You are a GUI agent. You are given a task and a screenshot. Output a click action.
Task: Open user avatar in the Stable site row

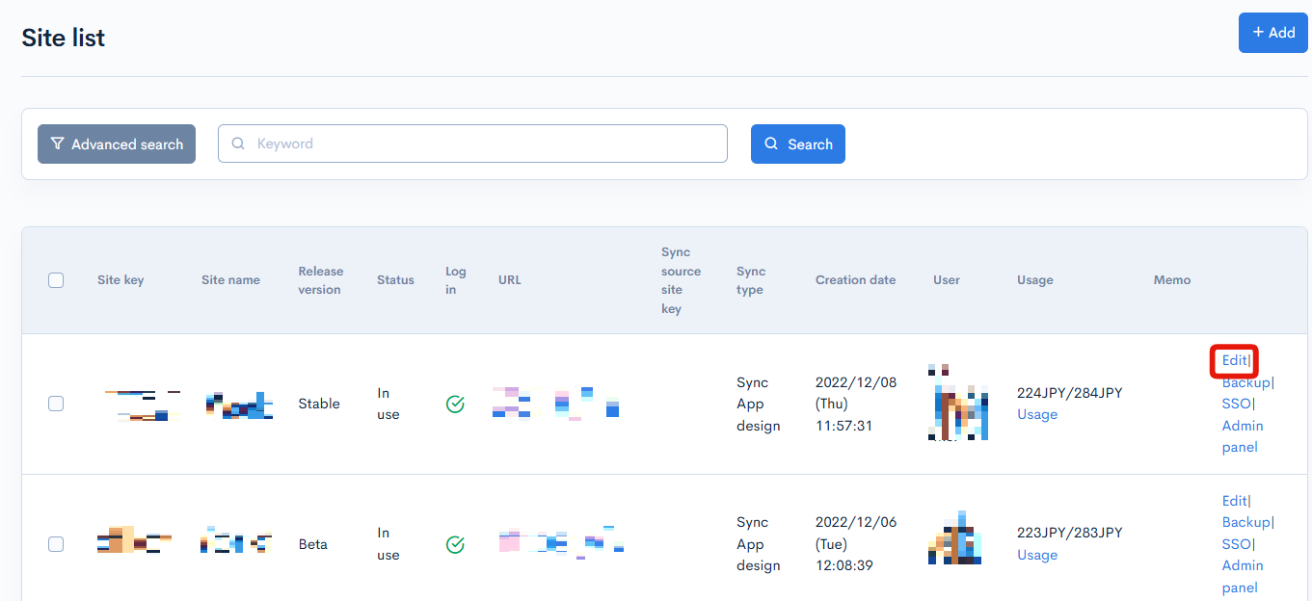pyautogui.click(x=958, y=404)
